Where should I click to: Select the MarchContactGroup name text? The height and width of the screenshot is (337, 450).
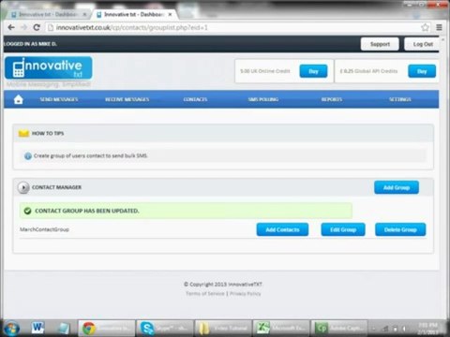[44, 229]
